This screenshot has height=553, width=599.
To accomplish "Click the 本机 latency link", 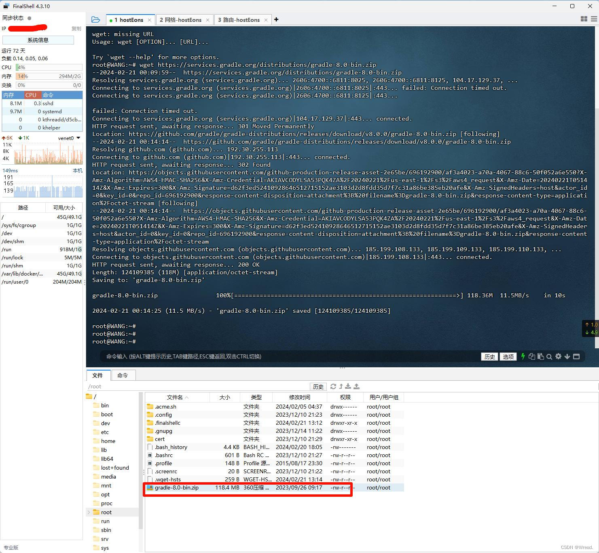I will (78, 170).
